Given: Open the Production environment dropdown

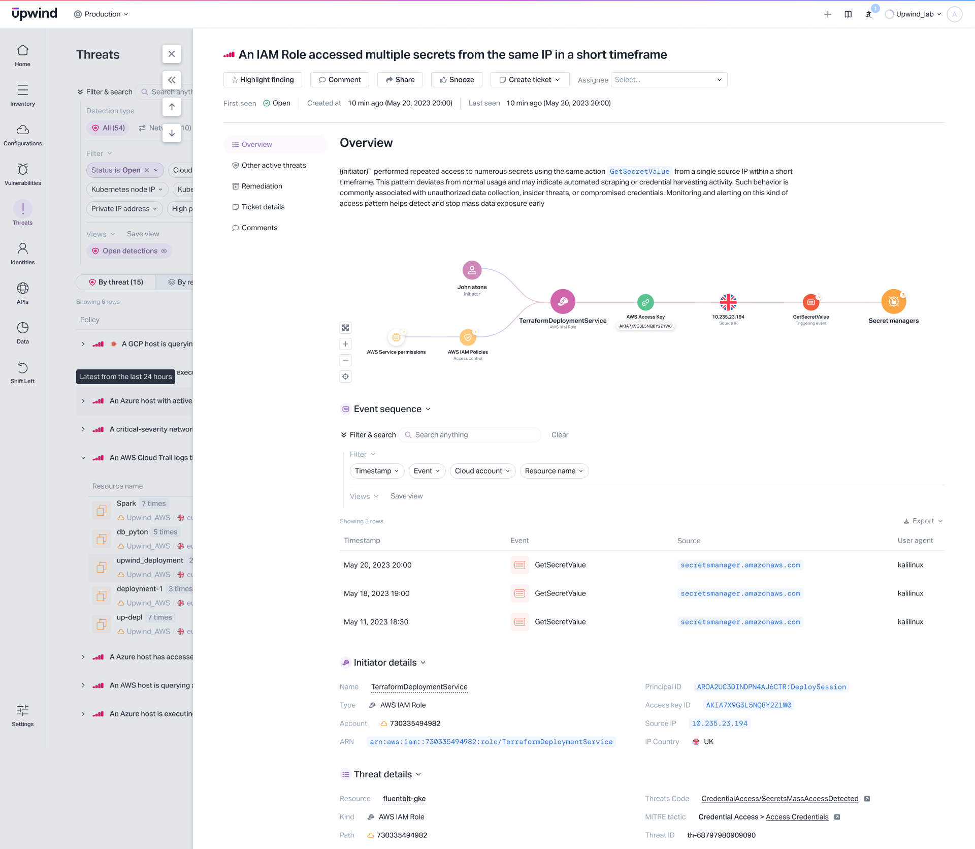Looking at the screenshot, I should (101, 14).
